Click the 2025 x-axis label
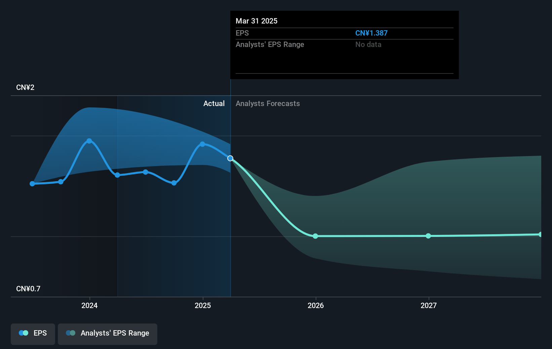This screenshot has width=552, height=349. click(x=203, y=305)
